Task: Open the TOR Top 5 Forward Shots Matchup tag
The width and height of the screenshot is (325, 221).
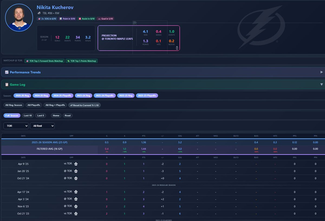Action: pyautogui.click(x=44, y=61)
